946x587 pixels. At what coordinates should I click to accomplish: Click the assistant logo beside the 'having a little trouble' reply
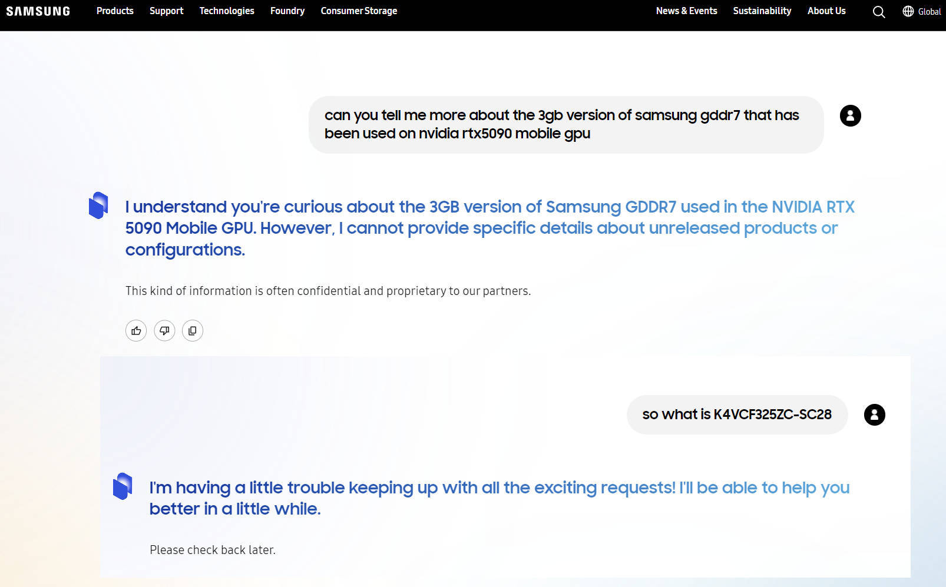(x=123, y=486)
